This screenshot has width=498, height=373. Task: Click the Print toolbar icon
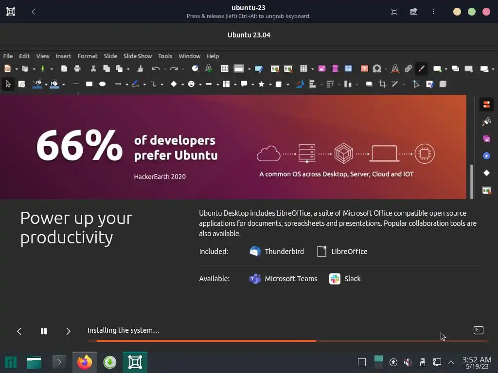coord(77,68)
